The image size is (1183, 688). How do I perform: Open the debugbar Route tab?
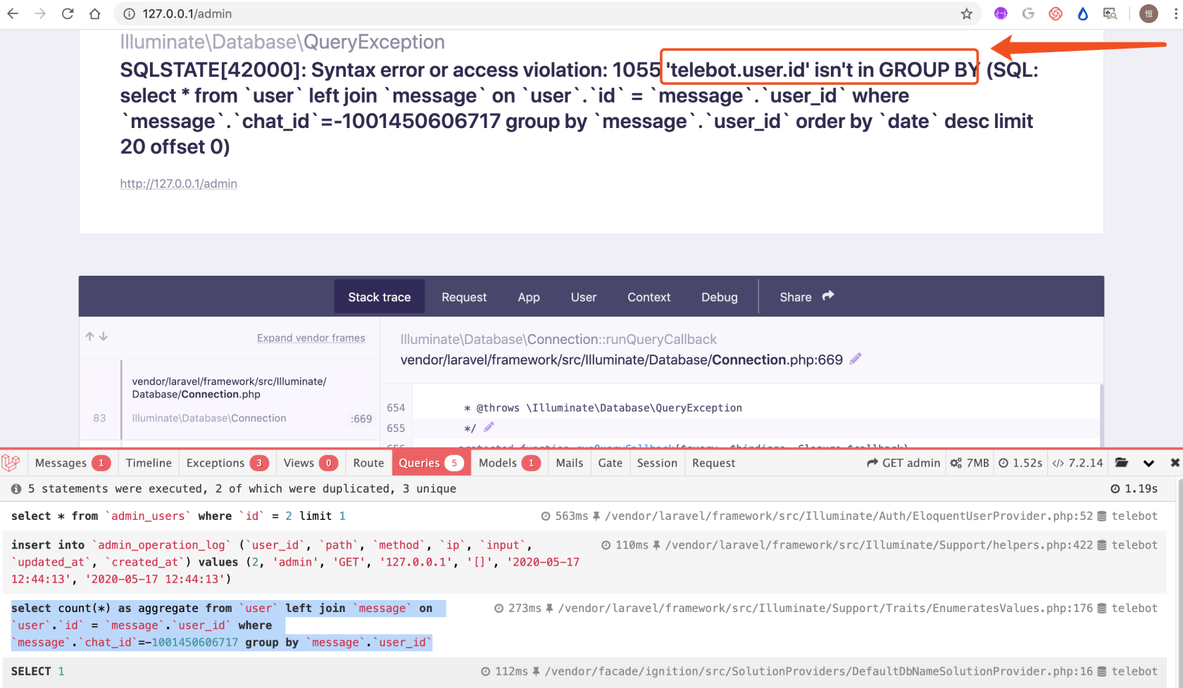(368, 463)
